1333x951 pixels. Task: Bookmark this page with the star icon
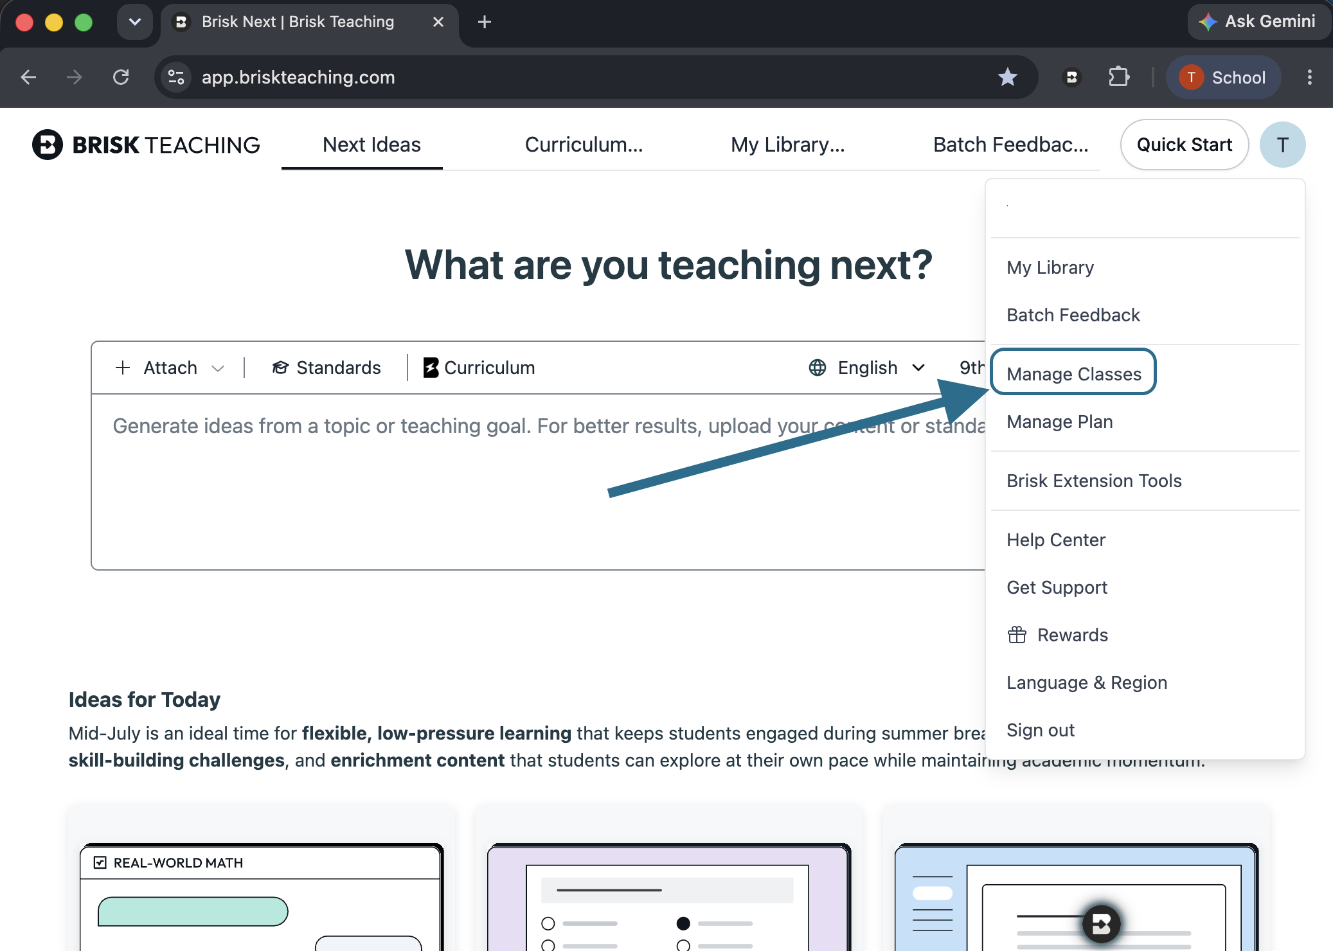point(1007,77)
